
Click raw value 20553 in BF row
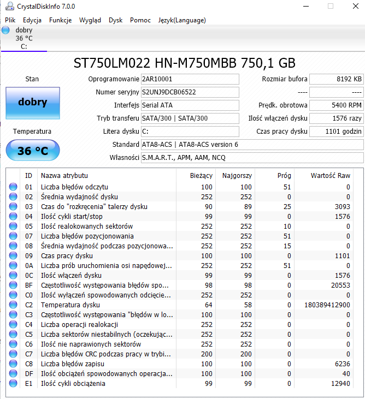[x=340, y=285]
